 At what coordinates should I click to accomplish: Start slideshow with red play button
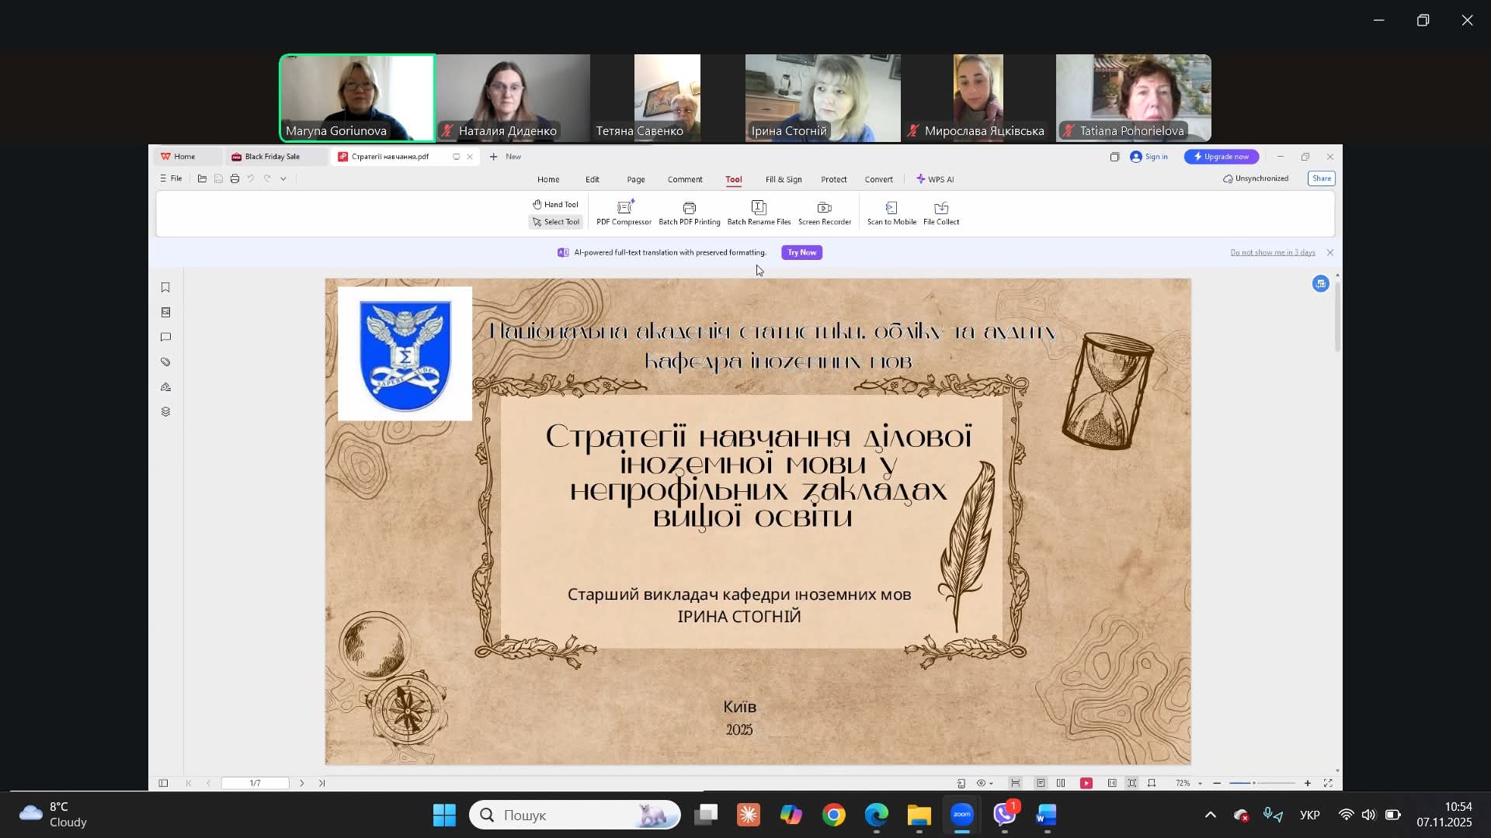click(x=1086, y=784)
